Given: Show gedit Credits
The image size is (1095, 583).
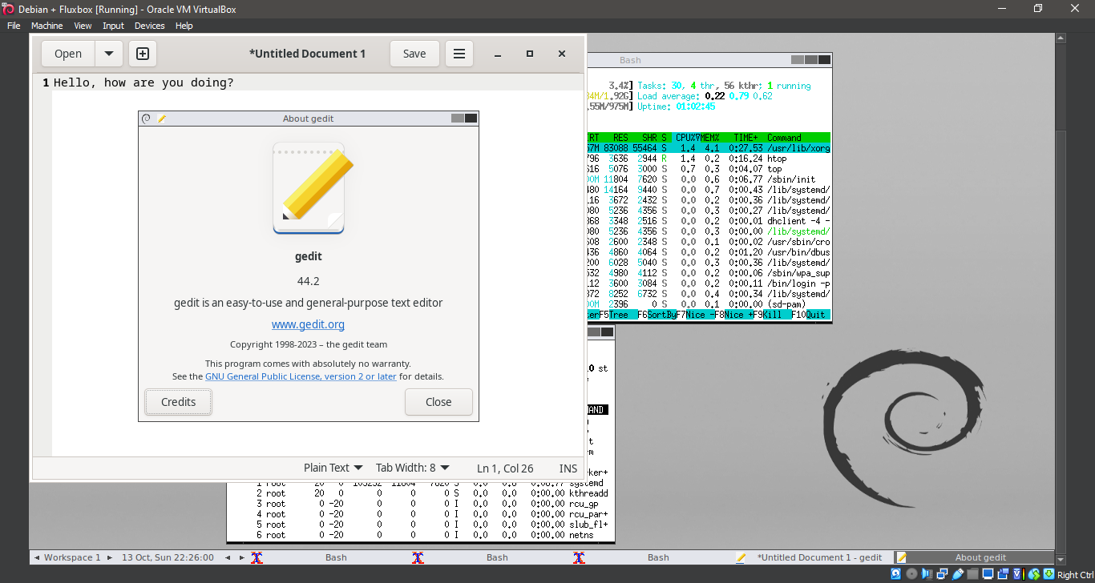Looking at the screenshot, I should pyautogui.click(x=178, y=401).
